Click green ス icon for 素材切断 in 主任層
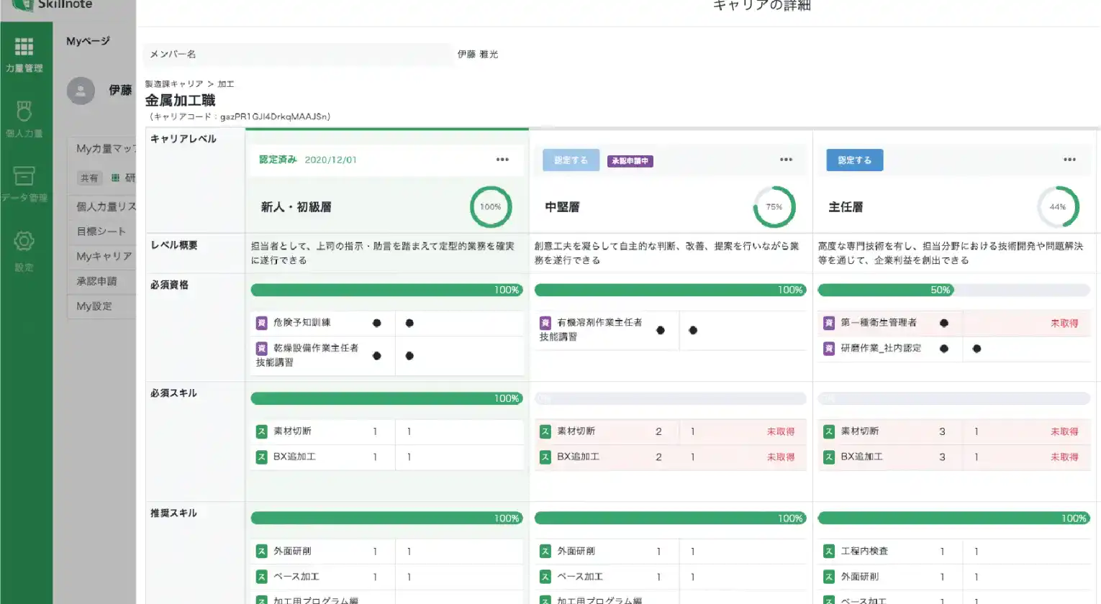This screenshot has width=1101, height=604. pos(829,431)
